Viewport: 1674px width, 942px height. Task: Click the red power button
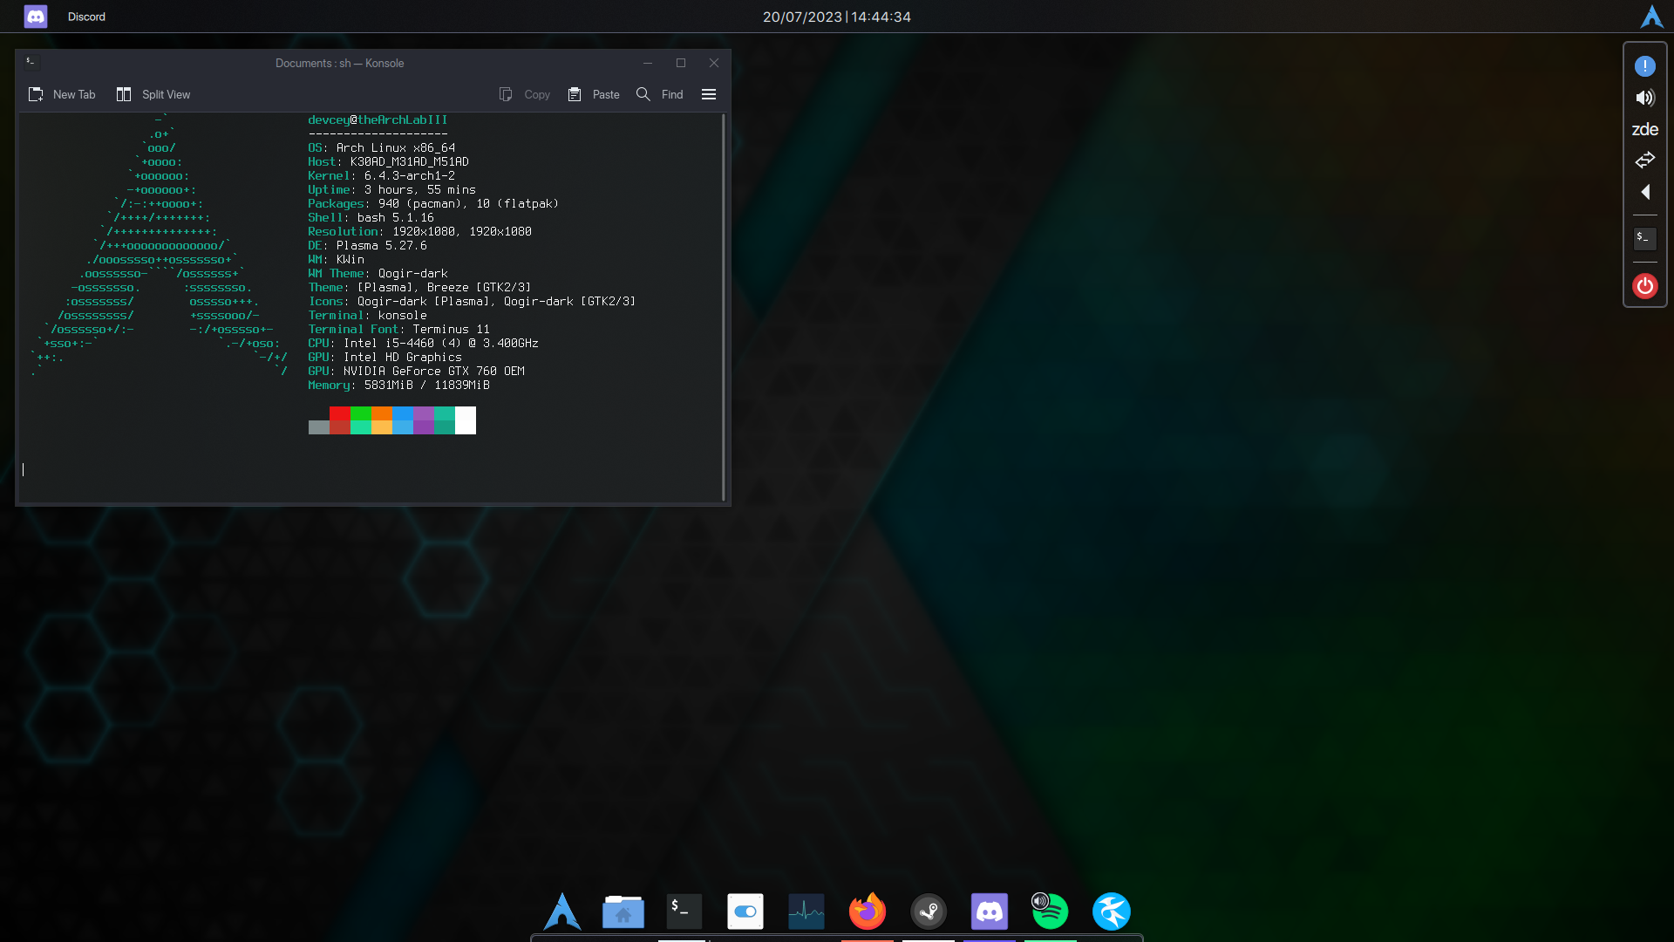pos(1644,286)
